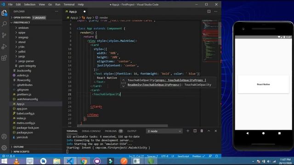The width and height of the screenshot is (294, 165).
Task: Click errors and warnings status indicator
Action: pos(8,156)
